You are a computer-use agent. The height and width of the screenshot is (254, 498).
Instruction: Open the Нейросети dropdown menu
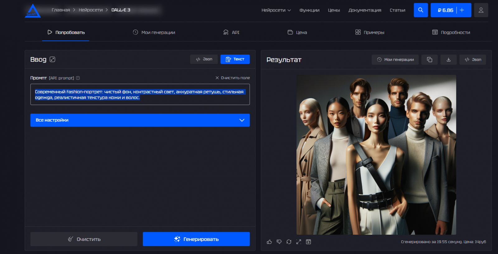[x=276, y=10]
